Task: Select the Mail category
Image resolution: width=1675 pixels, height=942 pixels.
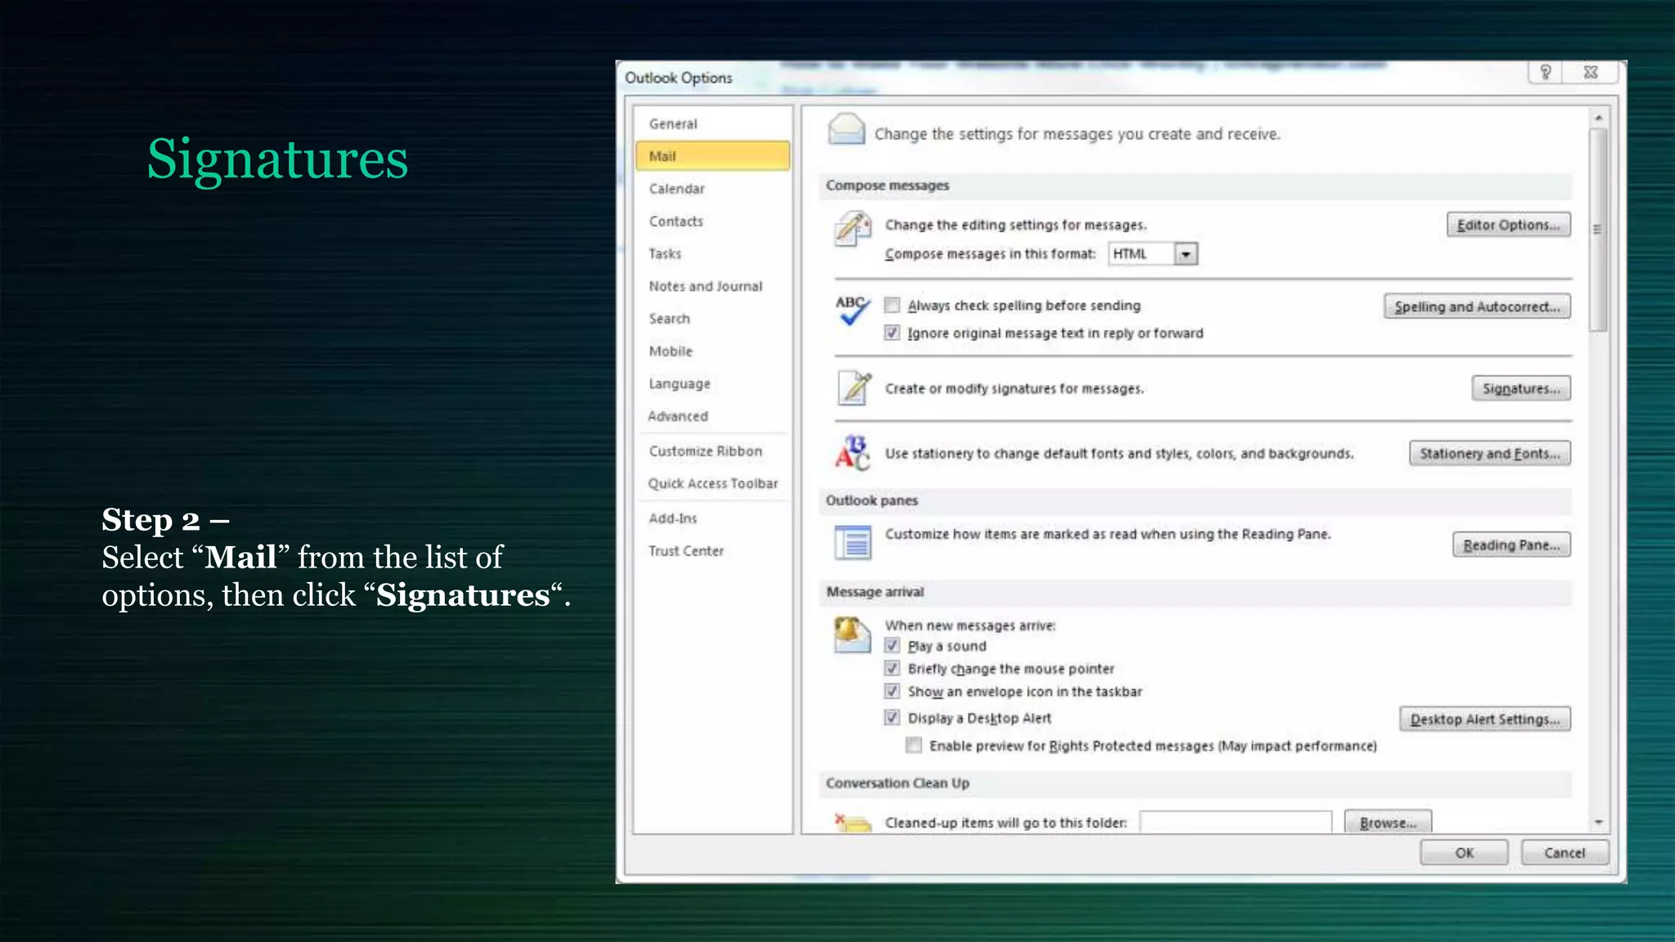Action: [712, 156]
